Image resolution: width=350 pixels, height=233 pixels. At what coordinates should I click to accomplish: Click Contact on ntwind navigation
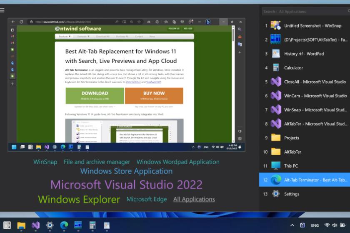139,37
